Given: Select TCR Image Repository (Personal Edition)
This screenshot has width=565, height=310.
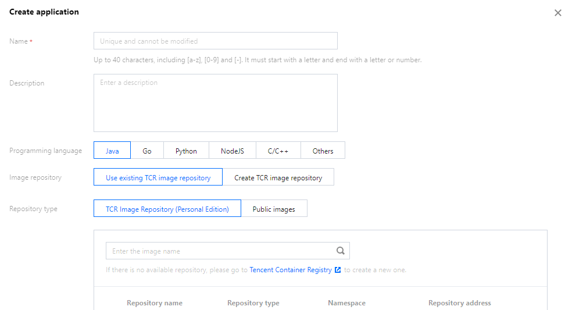Looking at the screenshot, I should pos(167,209).
